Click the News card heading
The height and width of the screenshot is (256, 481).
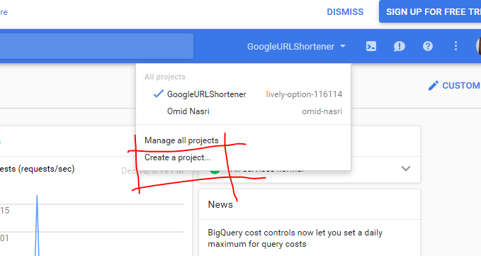click(220, 204)
